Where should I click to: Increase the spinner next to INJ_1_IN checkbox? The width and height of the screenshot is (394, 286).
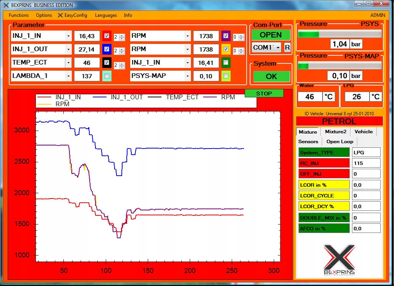(x=122, y=36)
